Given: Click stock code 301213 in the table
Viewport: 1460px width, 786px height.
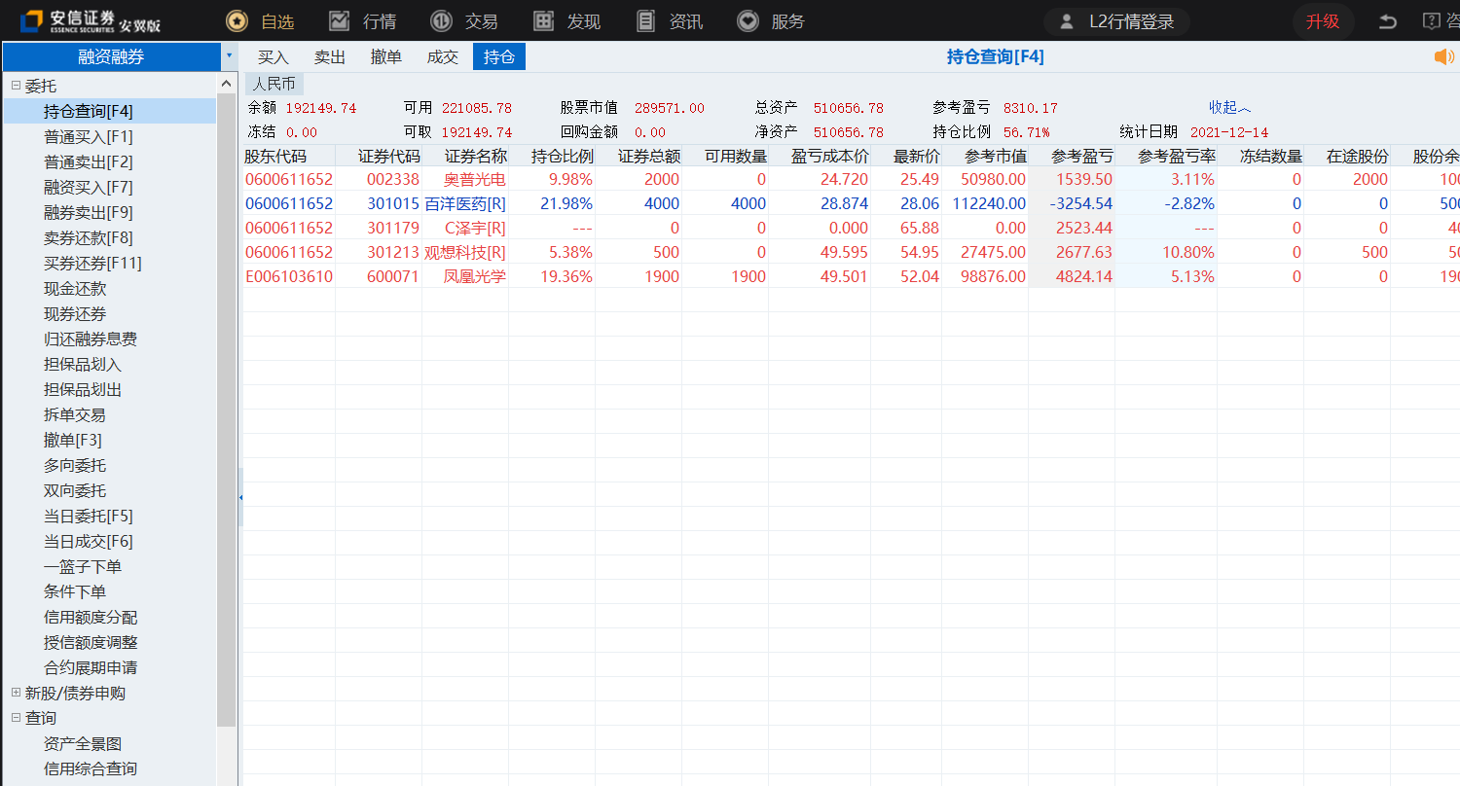Looking at the screenshot, I should click(393, 252).
